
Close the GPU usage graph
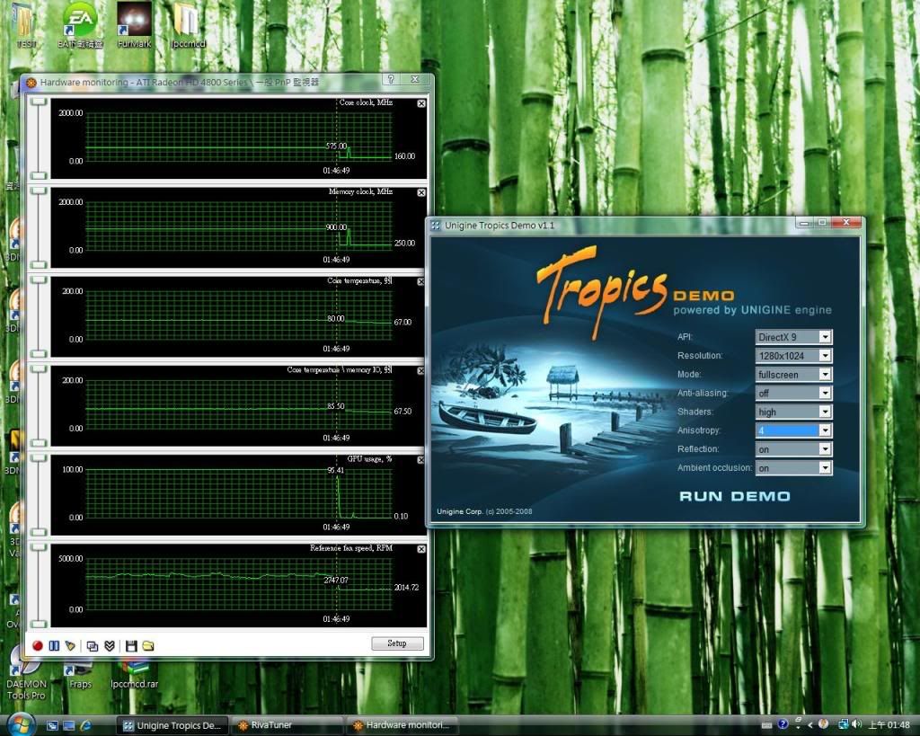[x=421, y=459]
